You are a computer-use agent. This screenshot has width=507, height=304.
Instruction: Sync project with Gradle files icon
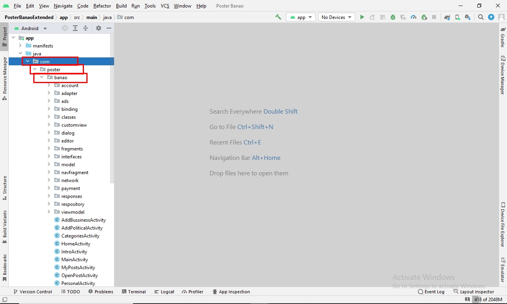click(x=447, y=17)
